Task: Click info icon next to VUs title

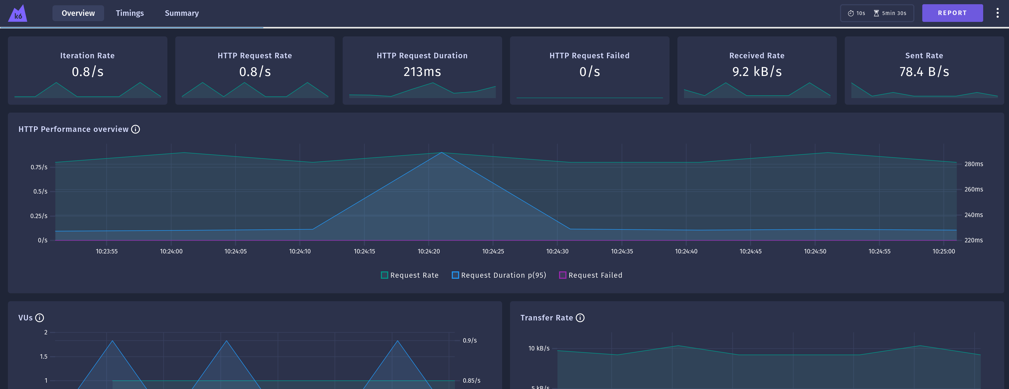Action: tap(40, 318)
